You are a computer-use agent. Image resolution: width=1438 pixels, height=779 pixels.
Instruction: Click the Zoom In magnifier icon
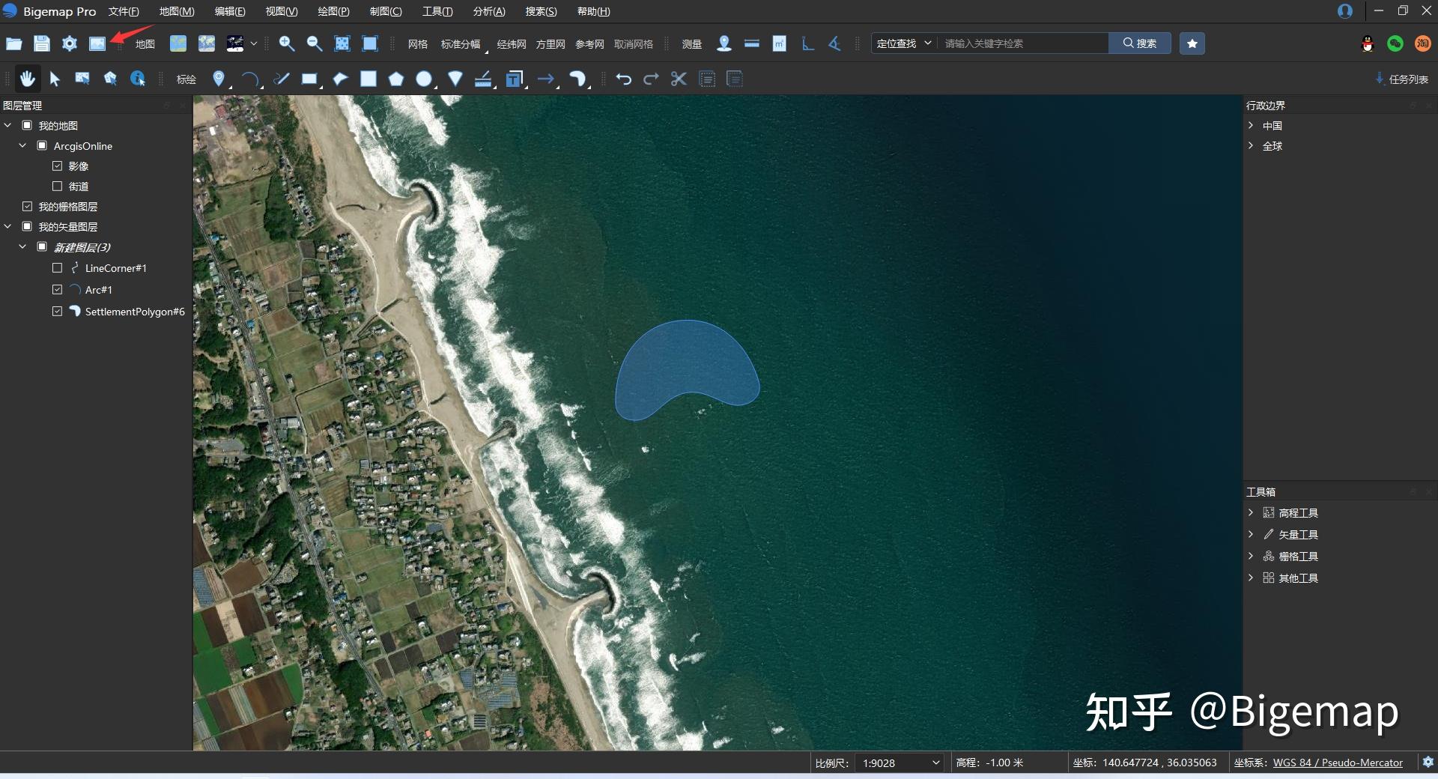(x=286, y=43)
